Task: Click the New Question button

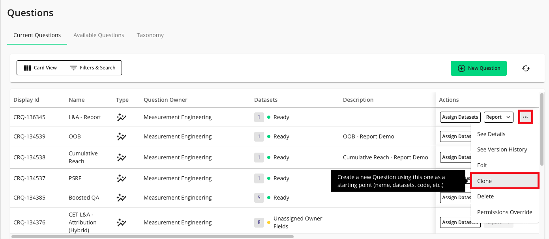Action: (478, 68)
